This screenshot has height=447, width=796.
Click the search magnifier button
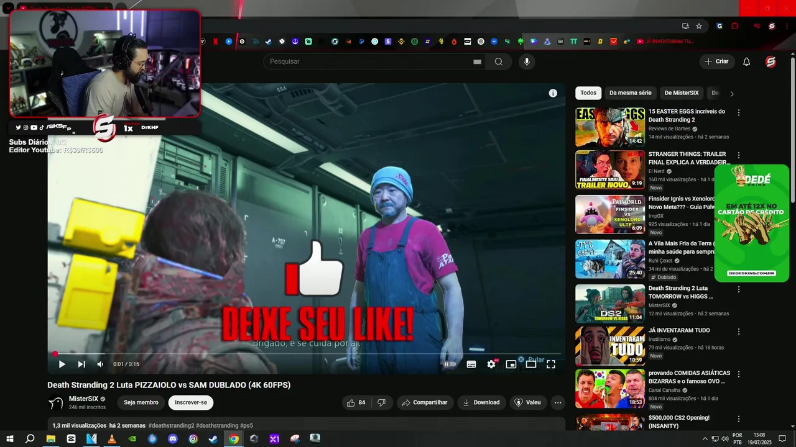[499, 61]
